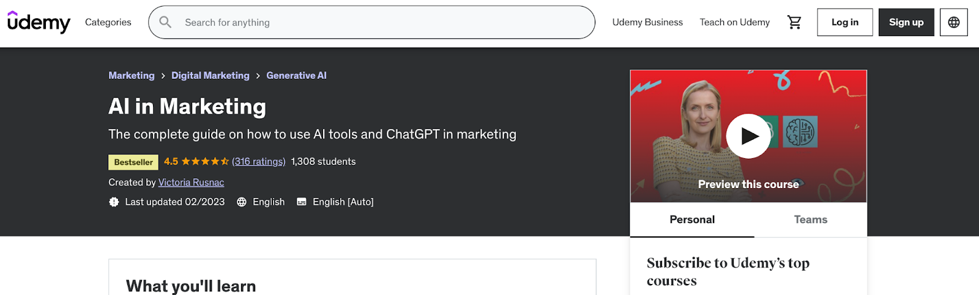Screen dimensions: 979x295
Task: Click the star rating icons
Action: [205, 162]
